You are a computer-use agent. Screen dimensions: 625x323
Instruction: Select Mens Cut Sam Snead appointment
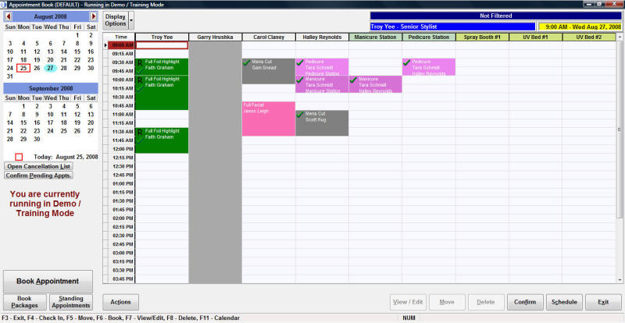coord(269,71)
